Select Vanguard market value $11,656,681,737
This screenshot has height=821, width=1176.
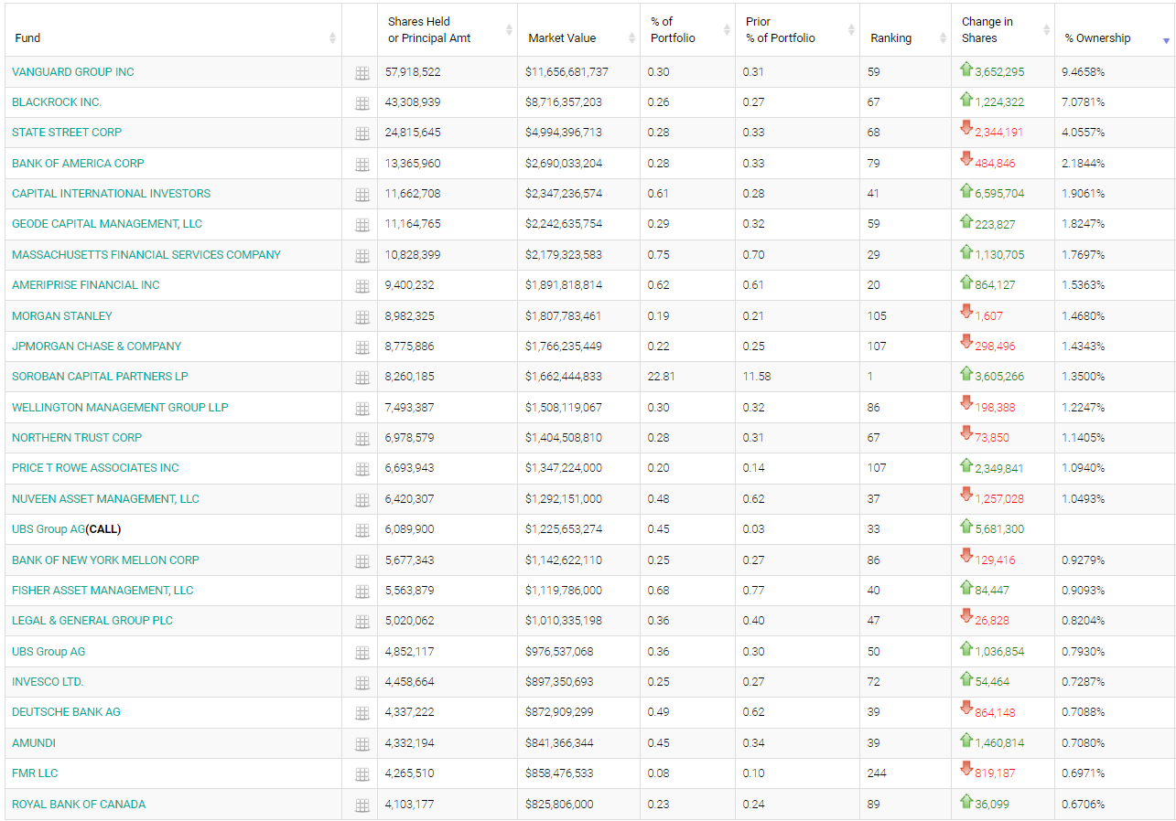click(566, 71)
